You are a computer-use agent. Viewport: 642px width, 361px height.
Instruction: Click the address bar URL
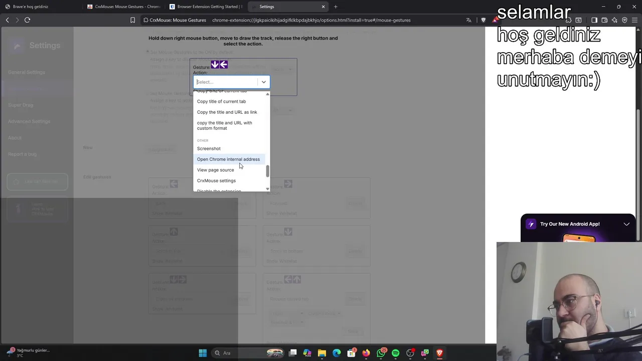point(311,20)
